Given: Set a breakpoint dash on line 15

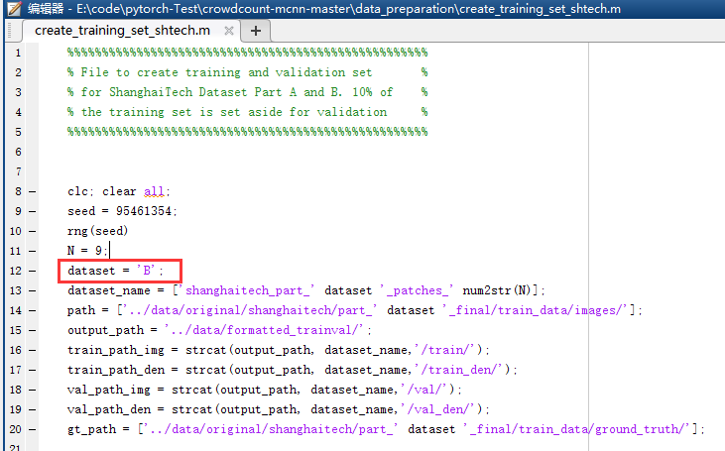Looking at the screenshot, I should pos(33,330).
